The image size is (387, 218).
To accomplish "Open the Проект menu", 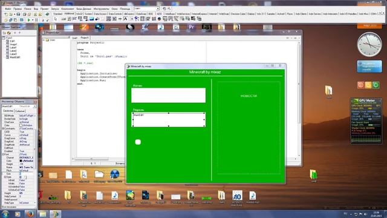I will [44, 8].
